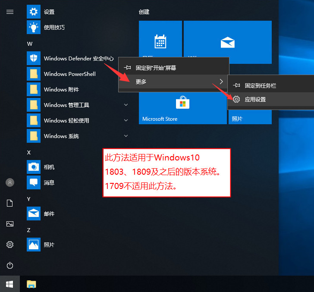Open the Microsoft Store tile
The image size is (314, 292).
[x=182, y=108]
